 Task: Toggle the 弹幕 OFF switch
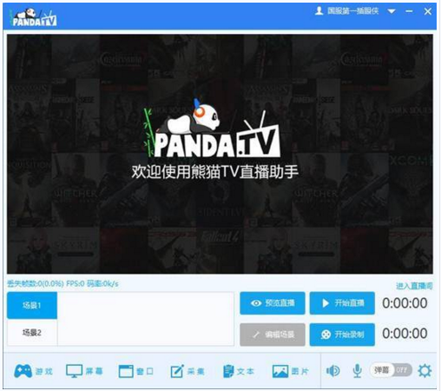[x=391, y=370]
